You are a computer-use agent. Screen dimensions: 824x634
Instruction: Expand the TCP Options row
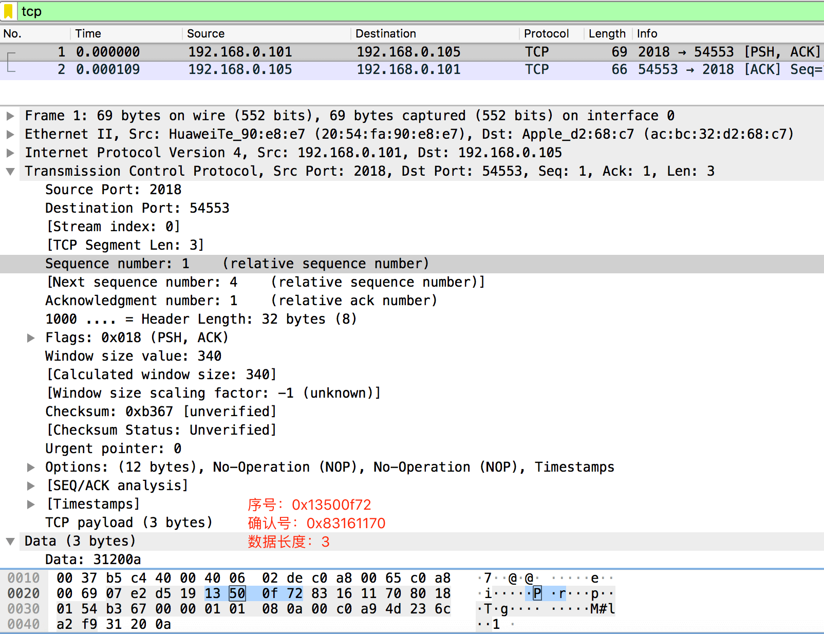coord(31,468)
